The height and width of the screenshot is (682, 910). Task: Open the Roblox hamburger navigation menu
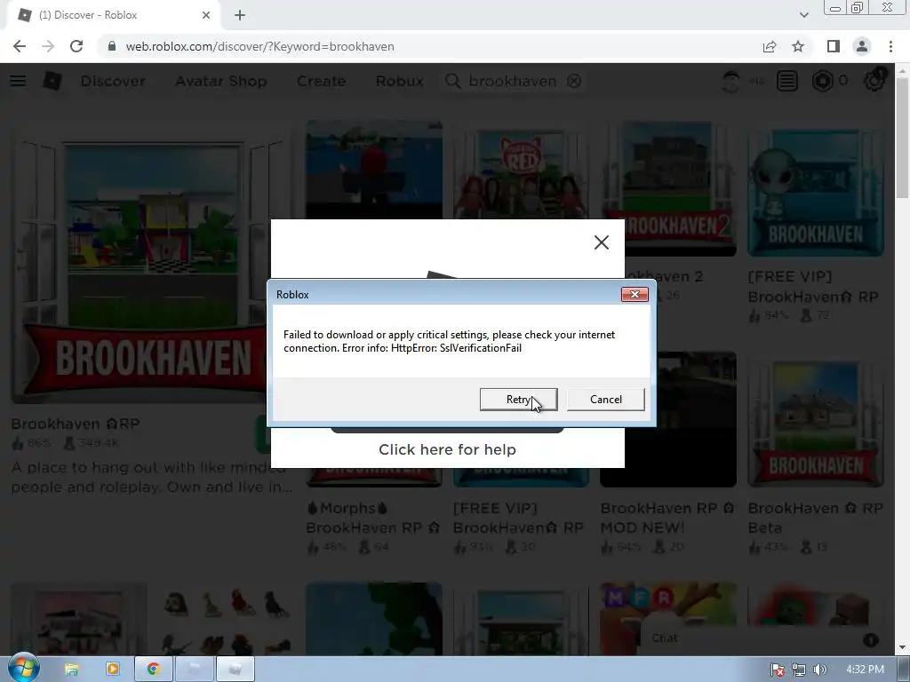coord(18,81)
